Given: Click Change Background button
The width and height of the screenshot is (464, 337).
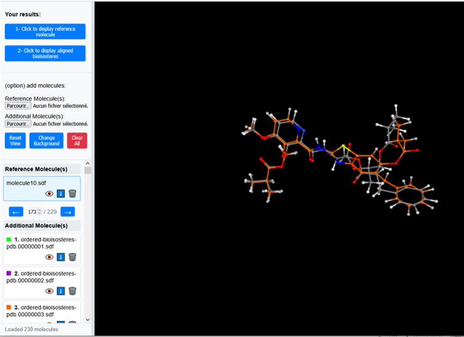Looking at the screenshot, I should (46, 141).
